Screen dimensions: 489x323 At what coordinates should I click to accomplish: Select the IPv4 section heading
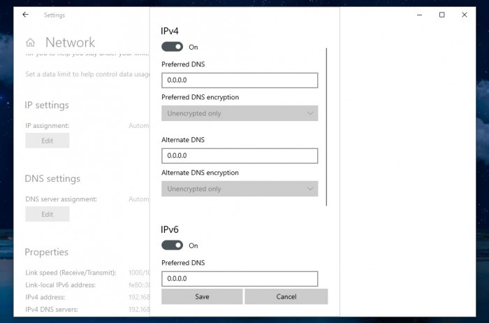[x=170, y=31]
